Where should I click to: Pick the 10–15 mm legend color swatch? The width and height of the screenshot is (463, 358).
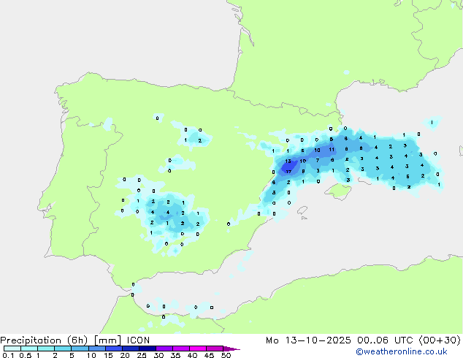pos(97,349)
